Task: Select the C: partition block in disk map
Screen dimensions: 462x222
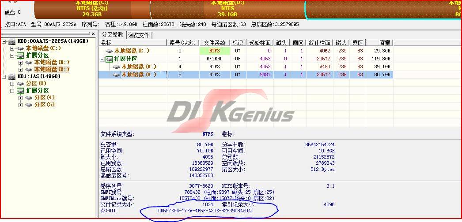Action: pos(92,10)
